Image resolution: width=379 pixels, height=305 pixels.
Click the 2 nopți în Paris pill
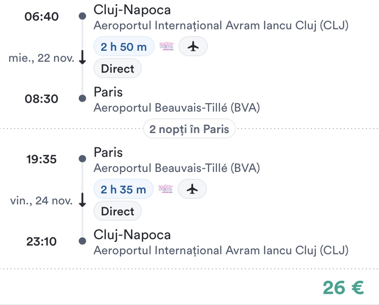[x=189, y=129]
